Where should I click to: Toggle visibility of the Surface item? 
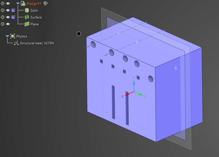click(8, 17)
